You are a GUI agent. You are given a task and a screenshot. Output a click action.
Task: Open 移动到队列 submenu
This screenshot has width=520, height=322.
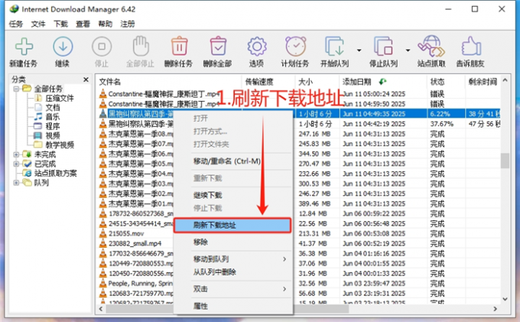232,259
